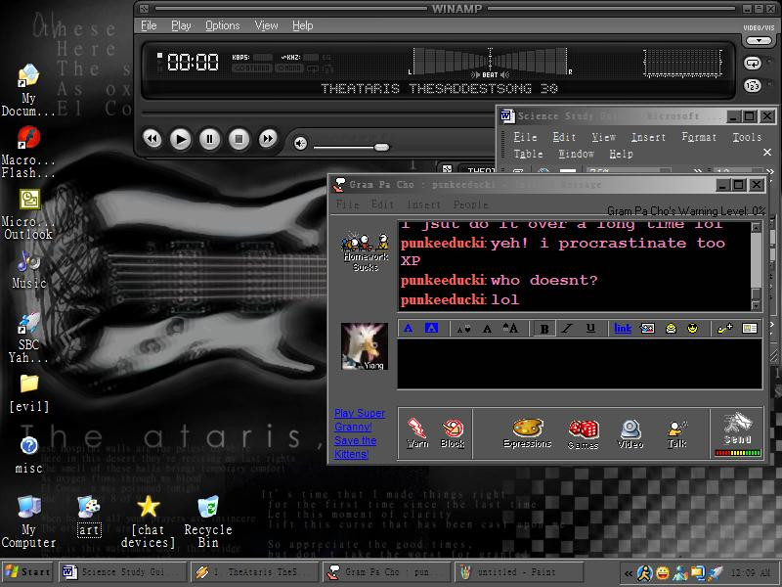
Task: Open Winamp's View menu
Action: 266,25
